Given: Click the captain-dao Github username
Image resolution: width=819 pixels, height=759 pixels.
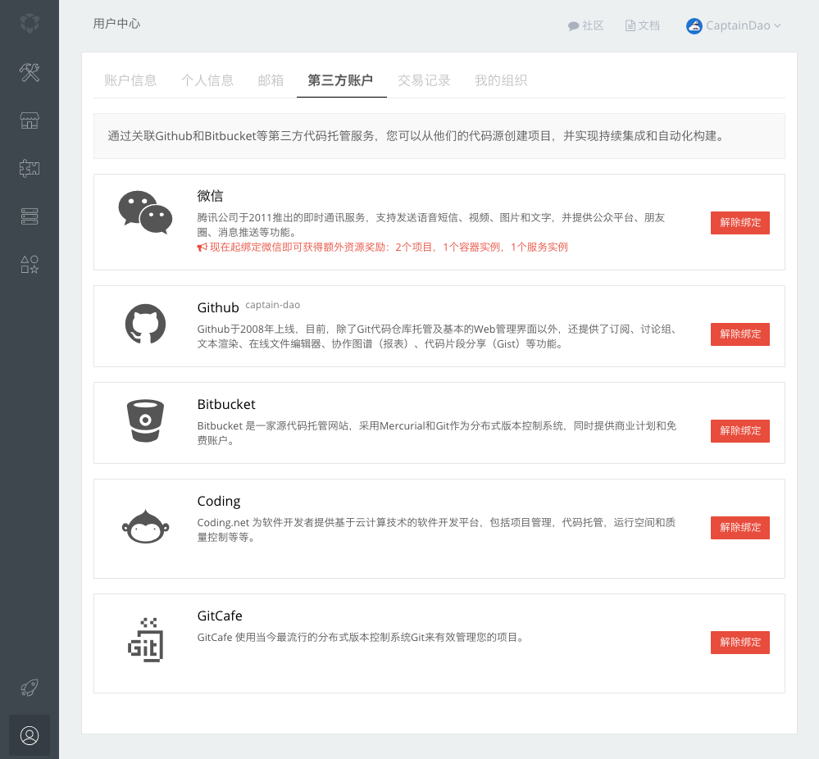Looking at the screenshot, I should tap(273, 305).
